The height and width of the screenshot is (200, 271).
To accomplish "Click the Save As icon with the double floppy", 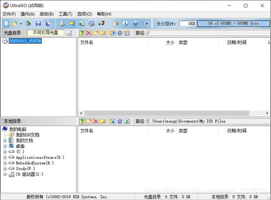I will (x=48, y=23).
